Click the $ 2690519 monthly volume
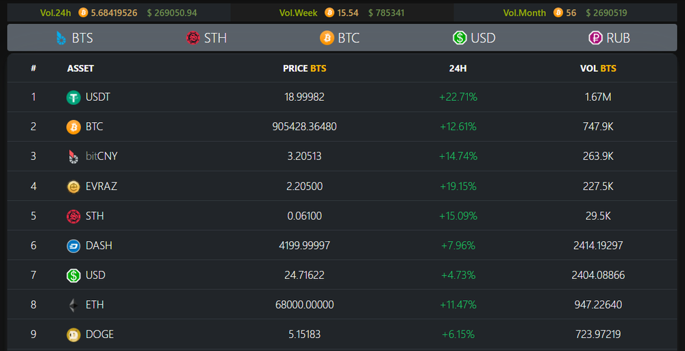This screenshot has width=685, height=351. click(x=606, y=12)
